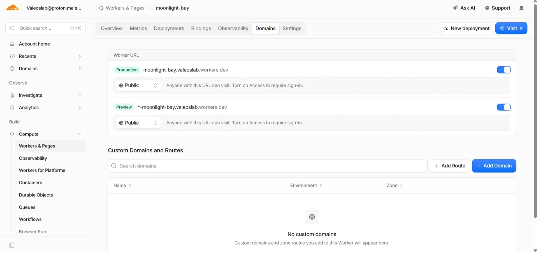
Task: Open the Bindings tab
Action: (201, 28)
